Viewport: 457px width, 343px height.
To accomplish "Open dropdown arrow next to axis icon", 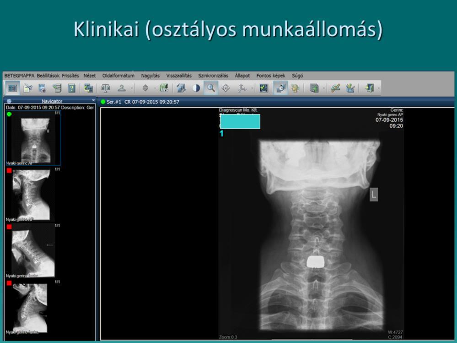I will pos(252,88).
